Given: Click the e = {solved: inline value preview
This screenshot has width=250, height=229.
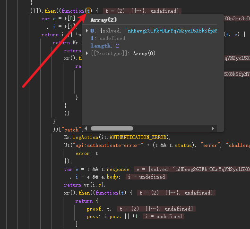Looking at the screenshot, I should 192,169.
